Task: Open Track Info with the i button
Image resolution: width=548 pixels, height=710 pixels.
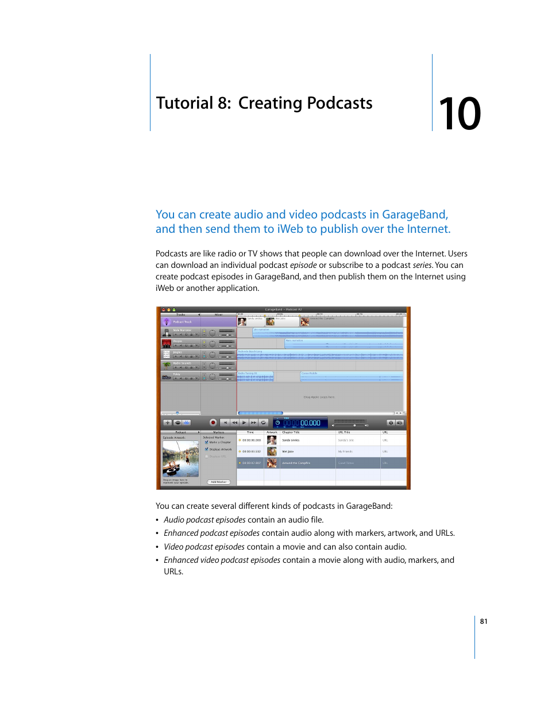Action: (x=391, y=423)
